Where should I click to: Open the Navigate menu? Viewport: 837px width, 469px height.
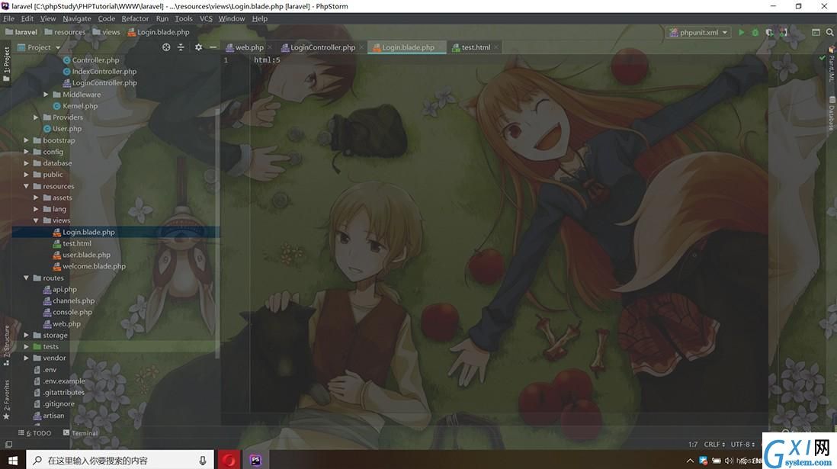[77, 19]
